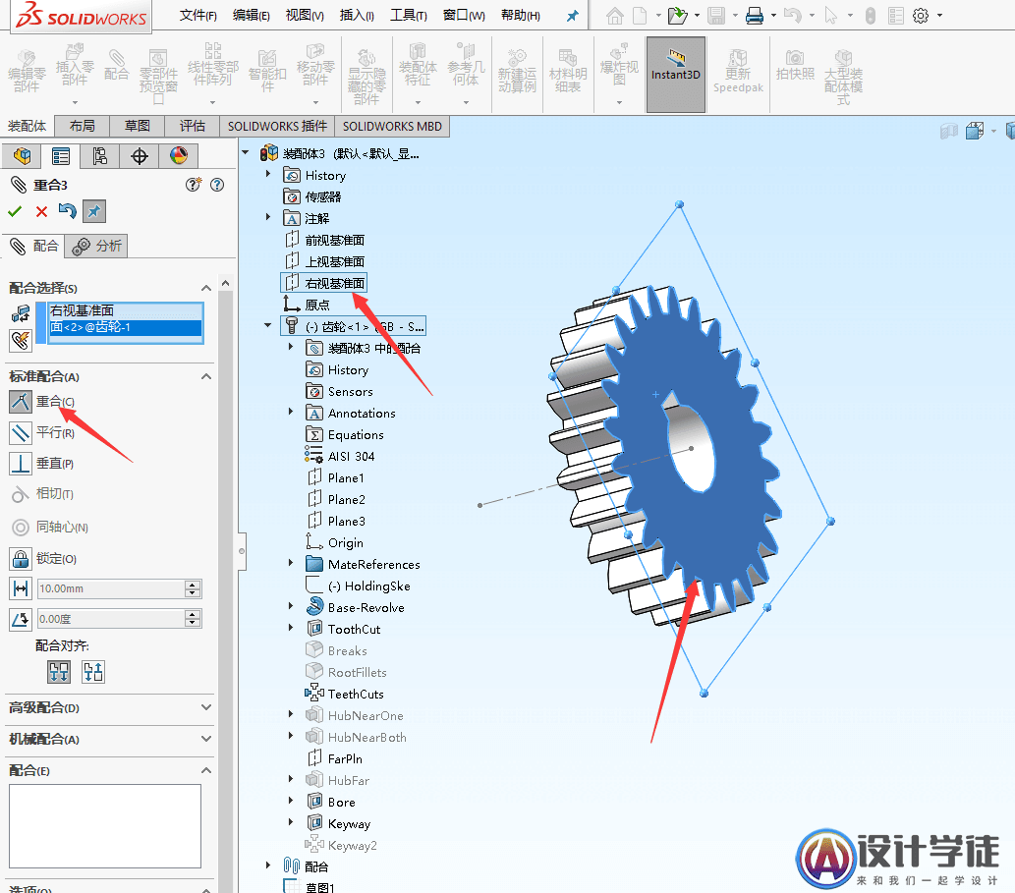Click the 0.00度 angle input field
Image resolution: width=1015 pixels, height=893 pixels.
tap(111, 619)
